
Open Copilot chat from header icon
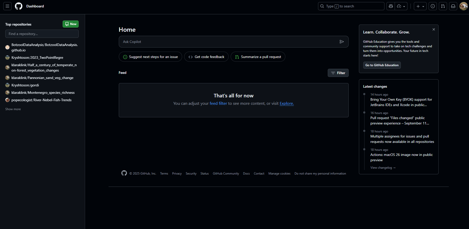pos(391,6)
